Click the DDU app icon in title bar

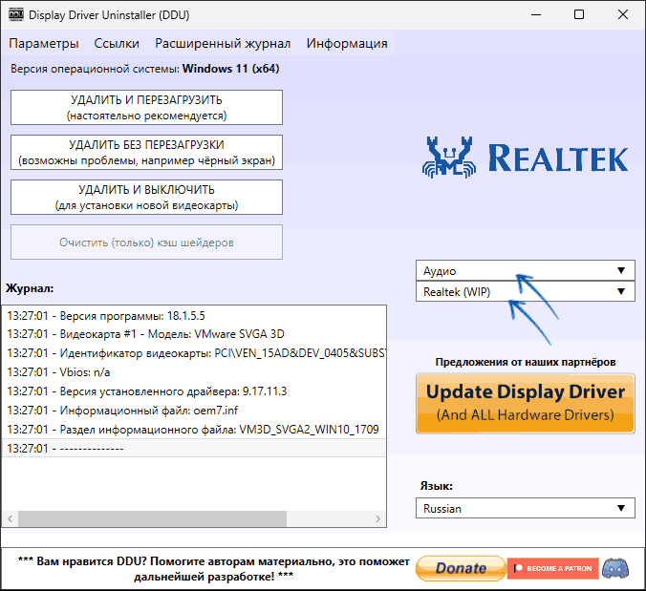pyautogui.click(x=15, y=15)
